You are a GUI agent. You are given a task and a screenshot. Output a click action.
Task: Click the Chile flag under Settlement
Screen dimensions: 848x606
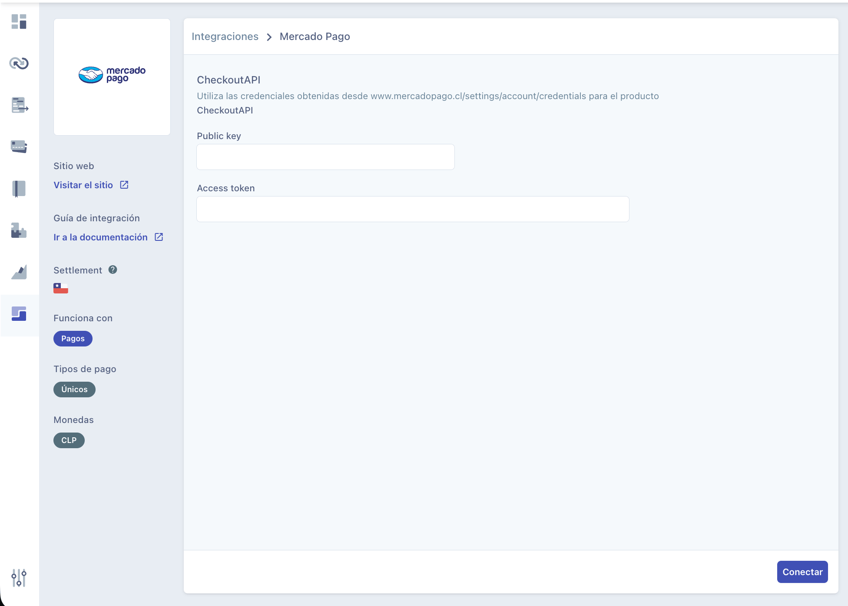point(61,288)
